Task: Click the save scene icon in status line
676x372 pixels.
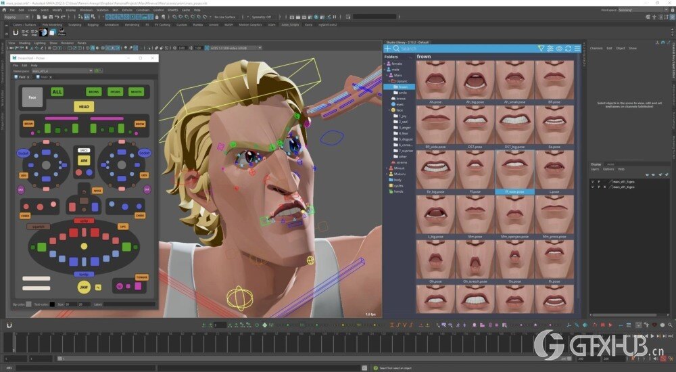Action: 51,17
